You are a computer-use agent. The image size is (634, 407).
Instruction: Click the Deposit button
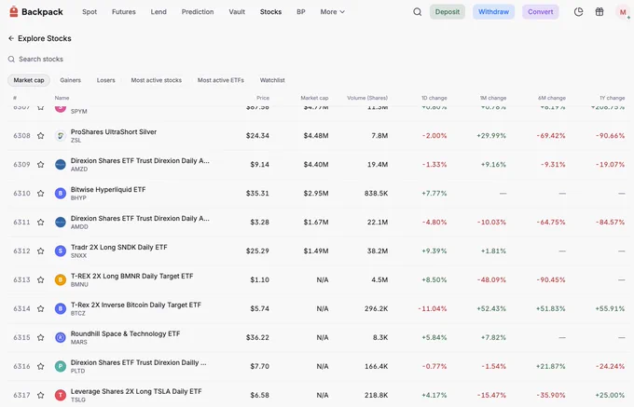[x=448, y=12]
